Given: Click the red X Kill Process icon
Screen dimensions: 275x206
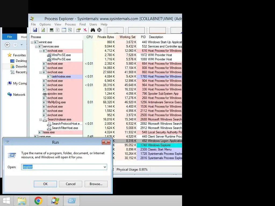Looking at the screenshot, I should (85, 30).
